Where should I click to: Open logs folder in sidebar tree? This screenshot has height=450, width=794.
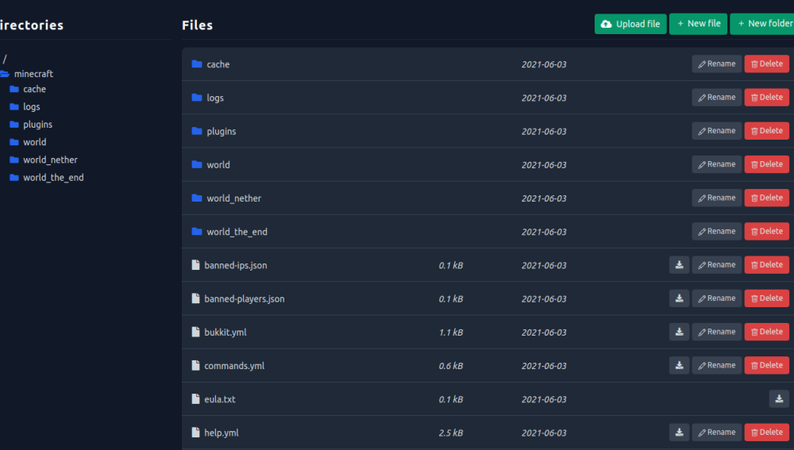[x=31, y=107]
